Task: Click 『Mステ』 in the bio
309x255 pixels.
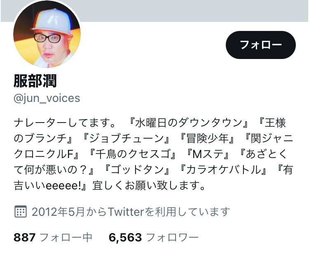Action: pyautogui.click(x=208, y=154)
